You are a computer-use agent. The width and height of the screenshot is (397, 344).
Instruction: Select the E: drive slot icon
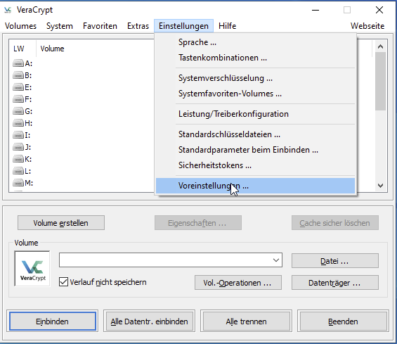pos(18,87)
